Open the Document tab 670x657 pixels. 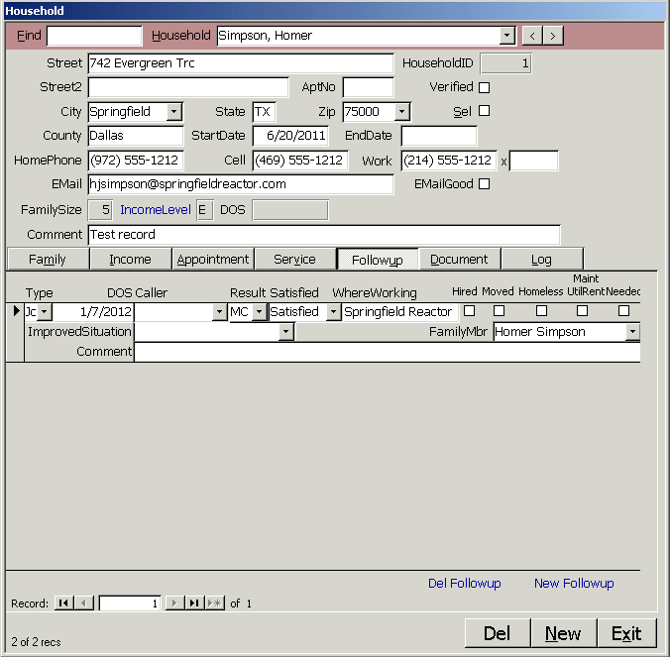(x=459, y=259)
